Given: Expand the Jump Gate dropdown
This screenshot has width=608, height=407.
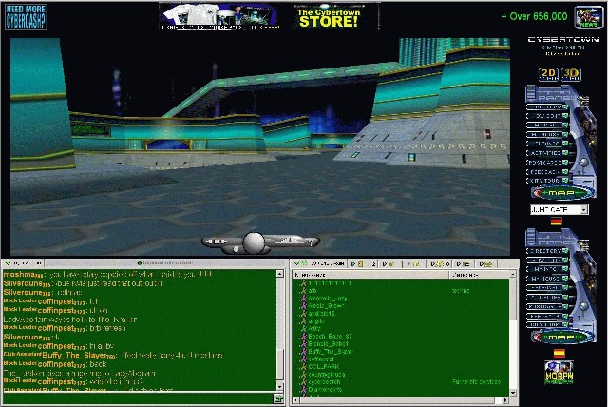Looking at the screenshot, I should click(584, 210).
